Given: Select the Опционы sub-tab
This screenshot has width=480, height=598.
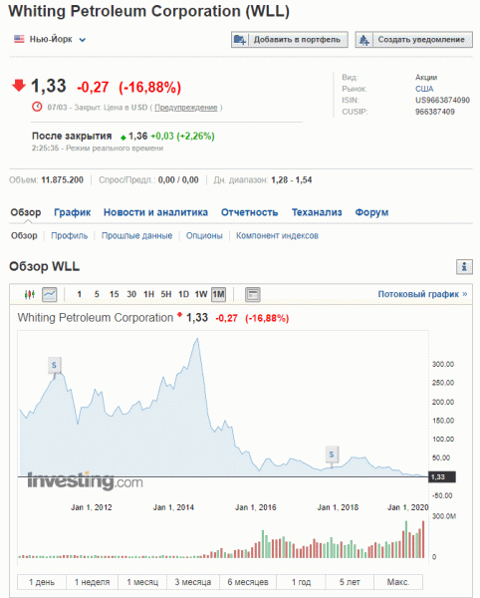Looking at the screenshot, I should tap(204, 235).
